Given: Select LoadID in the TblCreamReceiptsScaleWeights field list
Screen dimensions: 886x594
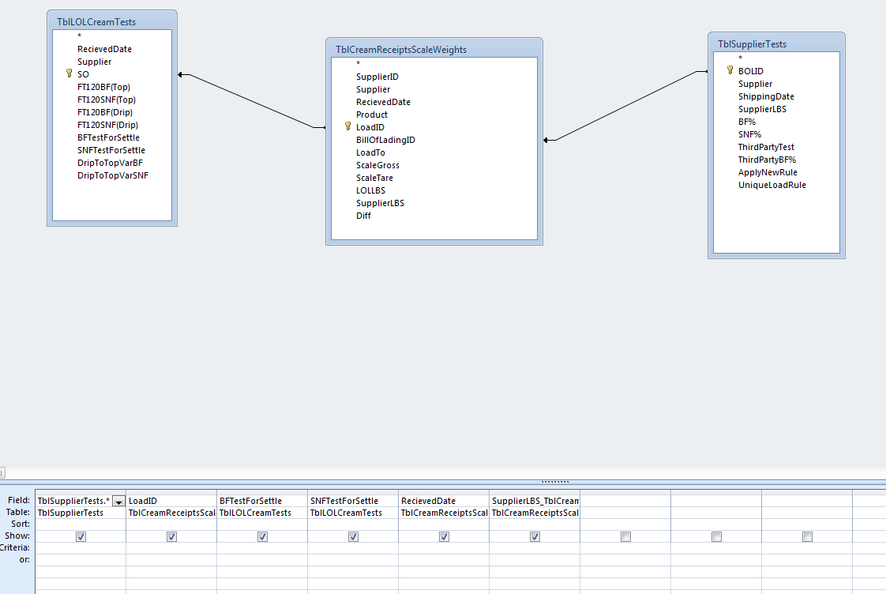Looking at the screenshot, I should [370, 127].
